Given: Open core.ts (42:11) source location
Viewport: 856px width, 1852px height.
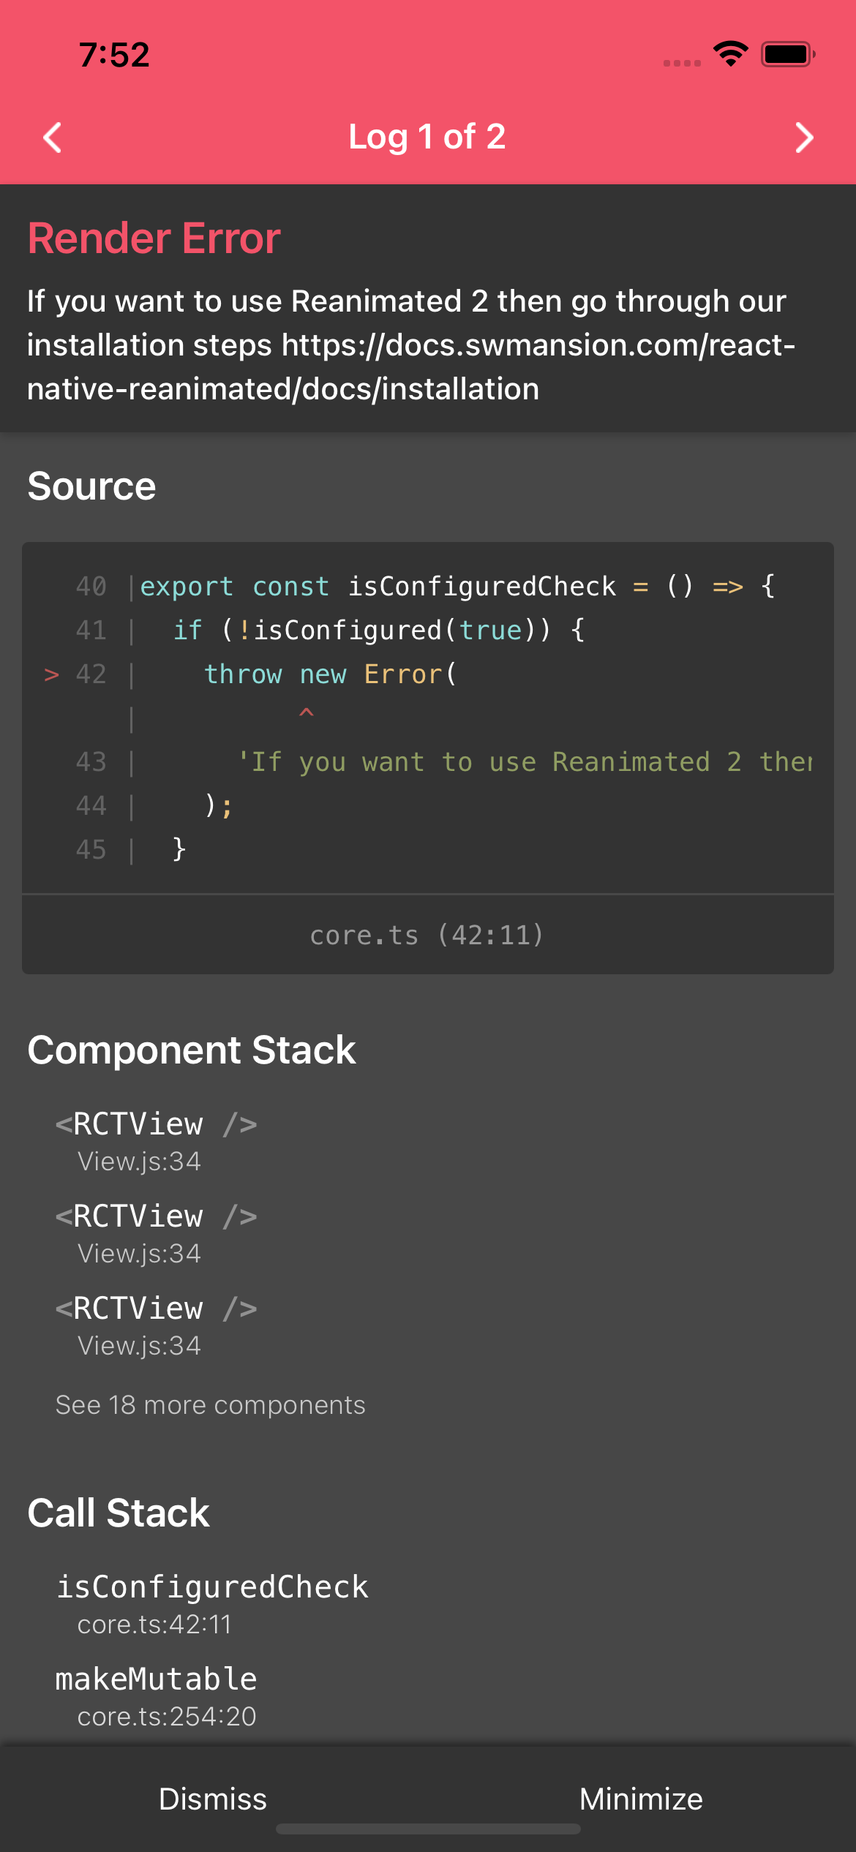Looking at the screenshot, I should pyautogui.click(x=428, y=935).
